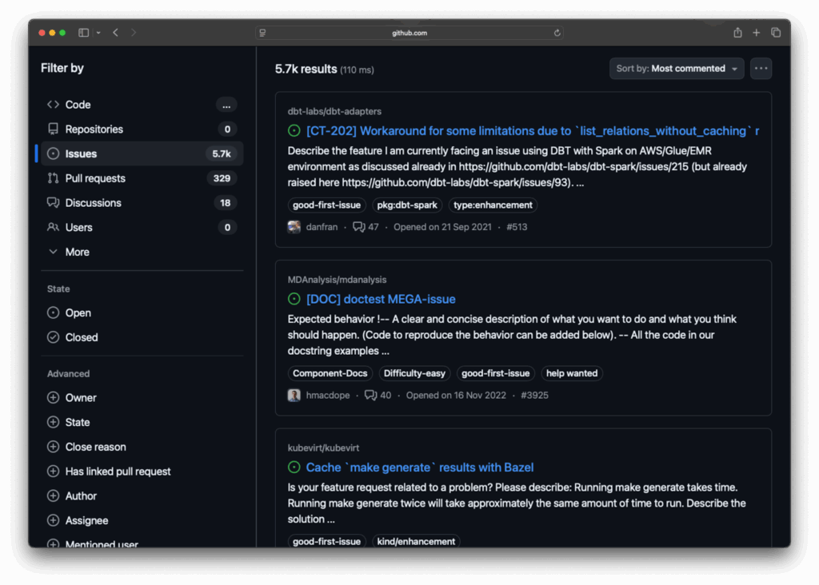Image resolution: width=819 pixels, height=585 pixels.
Task: Add the Has linked pull request filter
Action: (x=118, y=472)
